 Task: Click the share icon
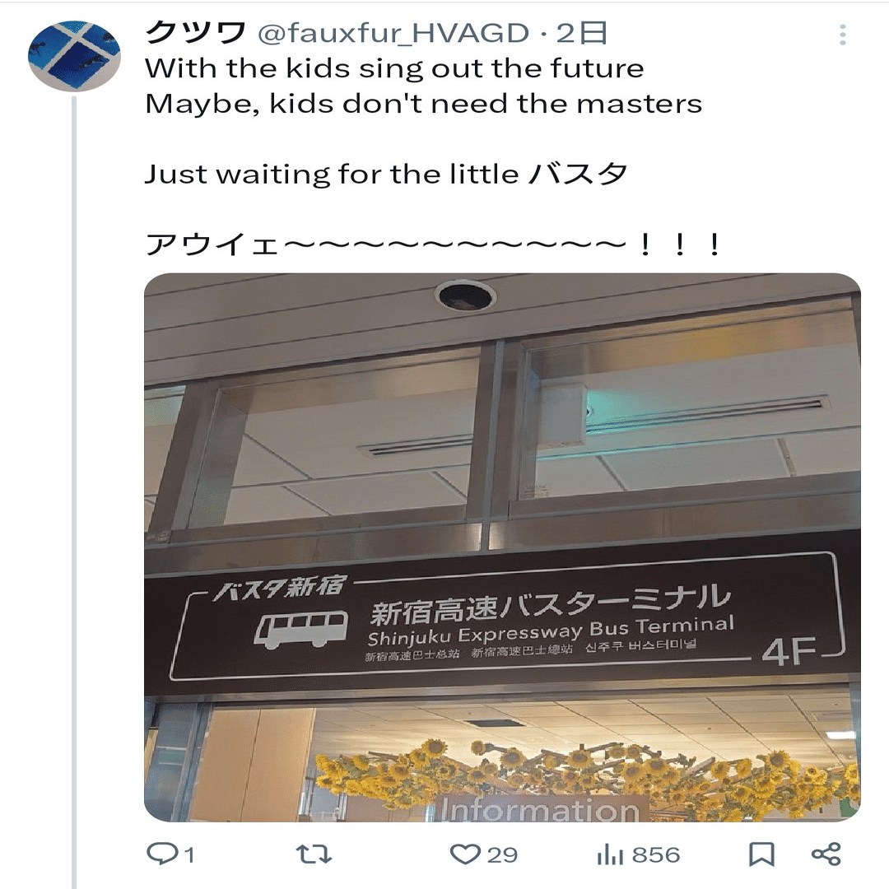[826, 854]
